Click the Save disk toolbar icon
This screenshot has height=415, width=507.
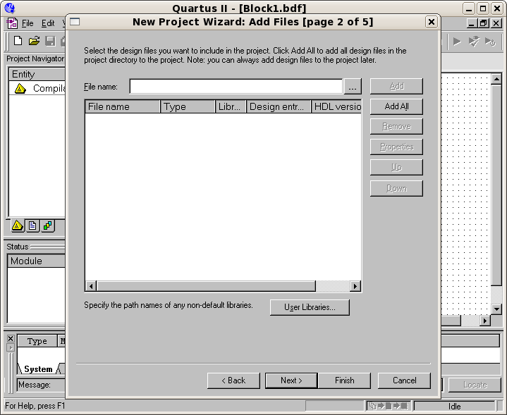click(x=50, y=41)
